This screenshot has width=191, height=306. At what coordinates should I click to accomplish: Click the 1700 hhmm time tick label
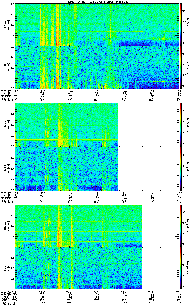tap(151, 302)
